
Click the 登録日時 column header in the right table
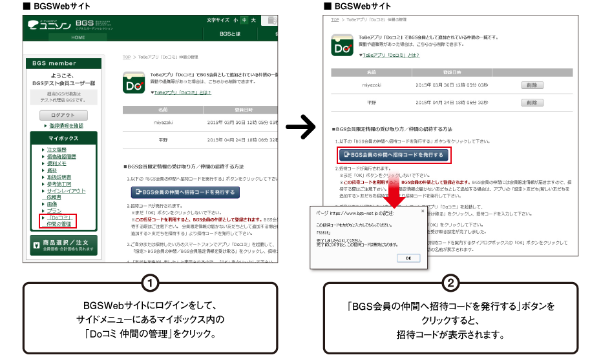(452, 72)
